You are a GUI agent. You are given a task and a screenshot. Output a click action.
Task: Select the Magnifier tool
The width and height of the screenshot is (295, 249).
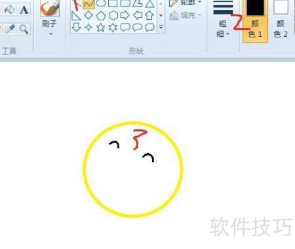pyautogui.click(x=24, y=29)
